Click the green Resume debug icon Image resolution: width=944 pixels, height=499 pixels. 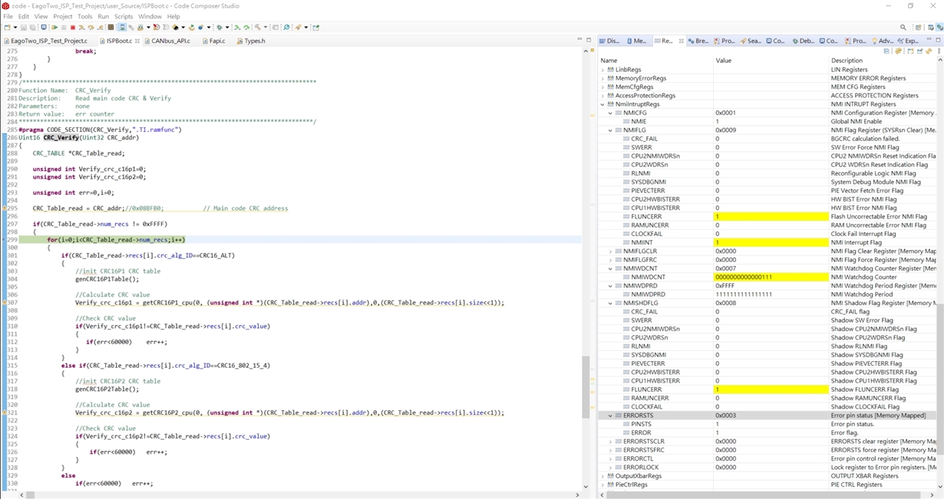click(54, 28)
